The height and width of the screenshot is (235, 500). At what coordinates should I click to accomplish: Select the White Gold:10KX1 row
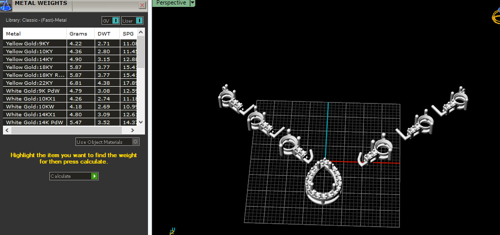point(70,99)
